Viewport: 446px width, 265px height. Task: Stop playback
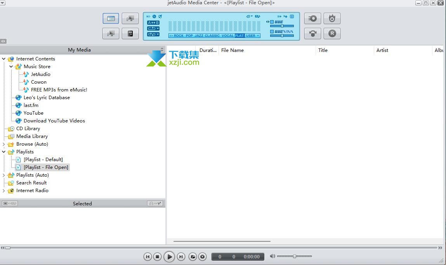pos(157,257)
